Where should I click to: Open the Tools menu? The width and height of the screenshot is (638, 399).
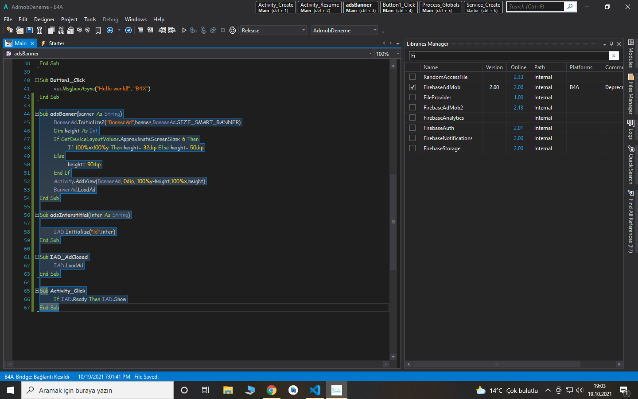90,20
